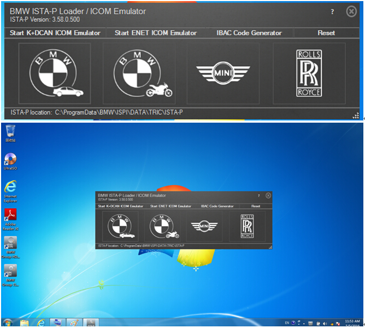Start K+DCAN ICOM Emulator in enlarged top window
Viewport: 365px width, 328px height.
tap(55, 33)
